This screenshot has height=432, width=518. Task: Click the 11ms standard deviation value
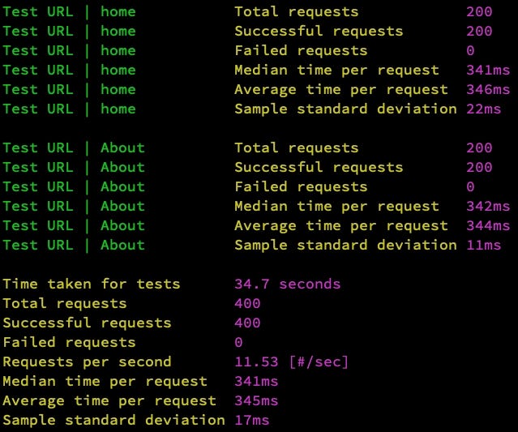pyautogui.click(x=484, y=246)
